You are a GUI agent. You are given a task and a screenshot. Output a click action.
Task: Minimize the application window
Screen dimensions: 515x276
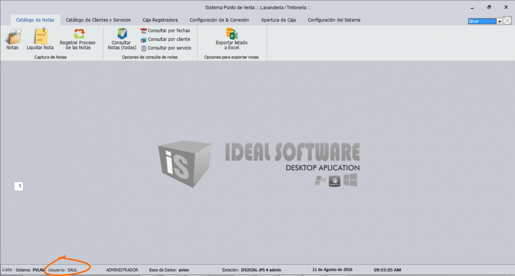pos(472,7)
